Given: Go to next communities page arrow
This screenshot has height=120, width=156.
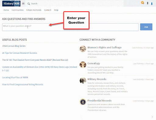Looking at the screenshot, I should coord(152,117).
